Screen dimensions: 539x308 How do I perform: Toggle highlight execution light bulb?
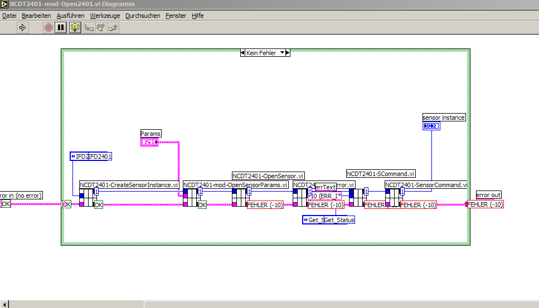[x=75, y=27]
